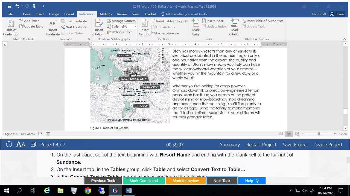Click the Add Text button
The width and height of the screenshot is (350, 196).
pos(30,21)
